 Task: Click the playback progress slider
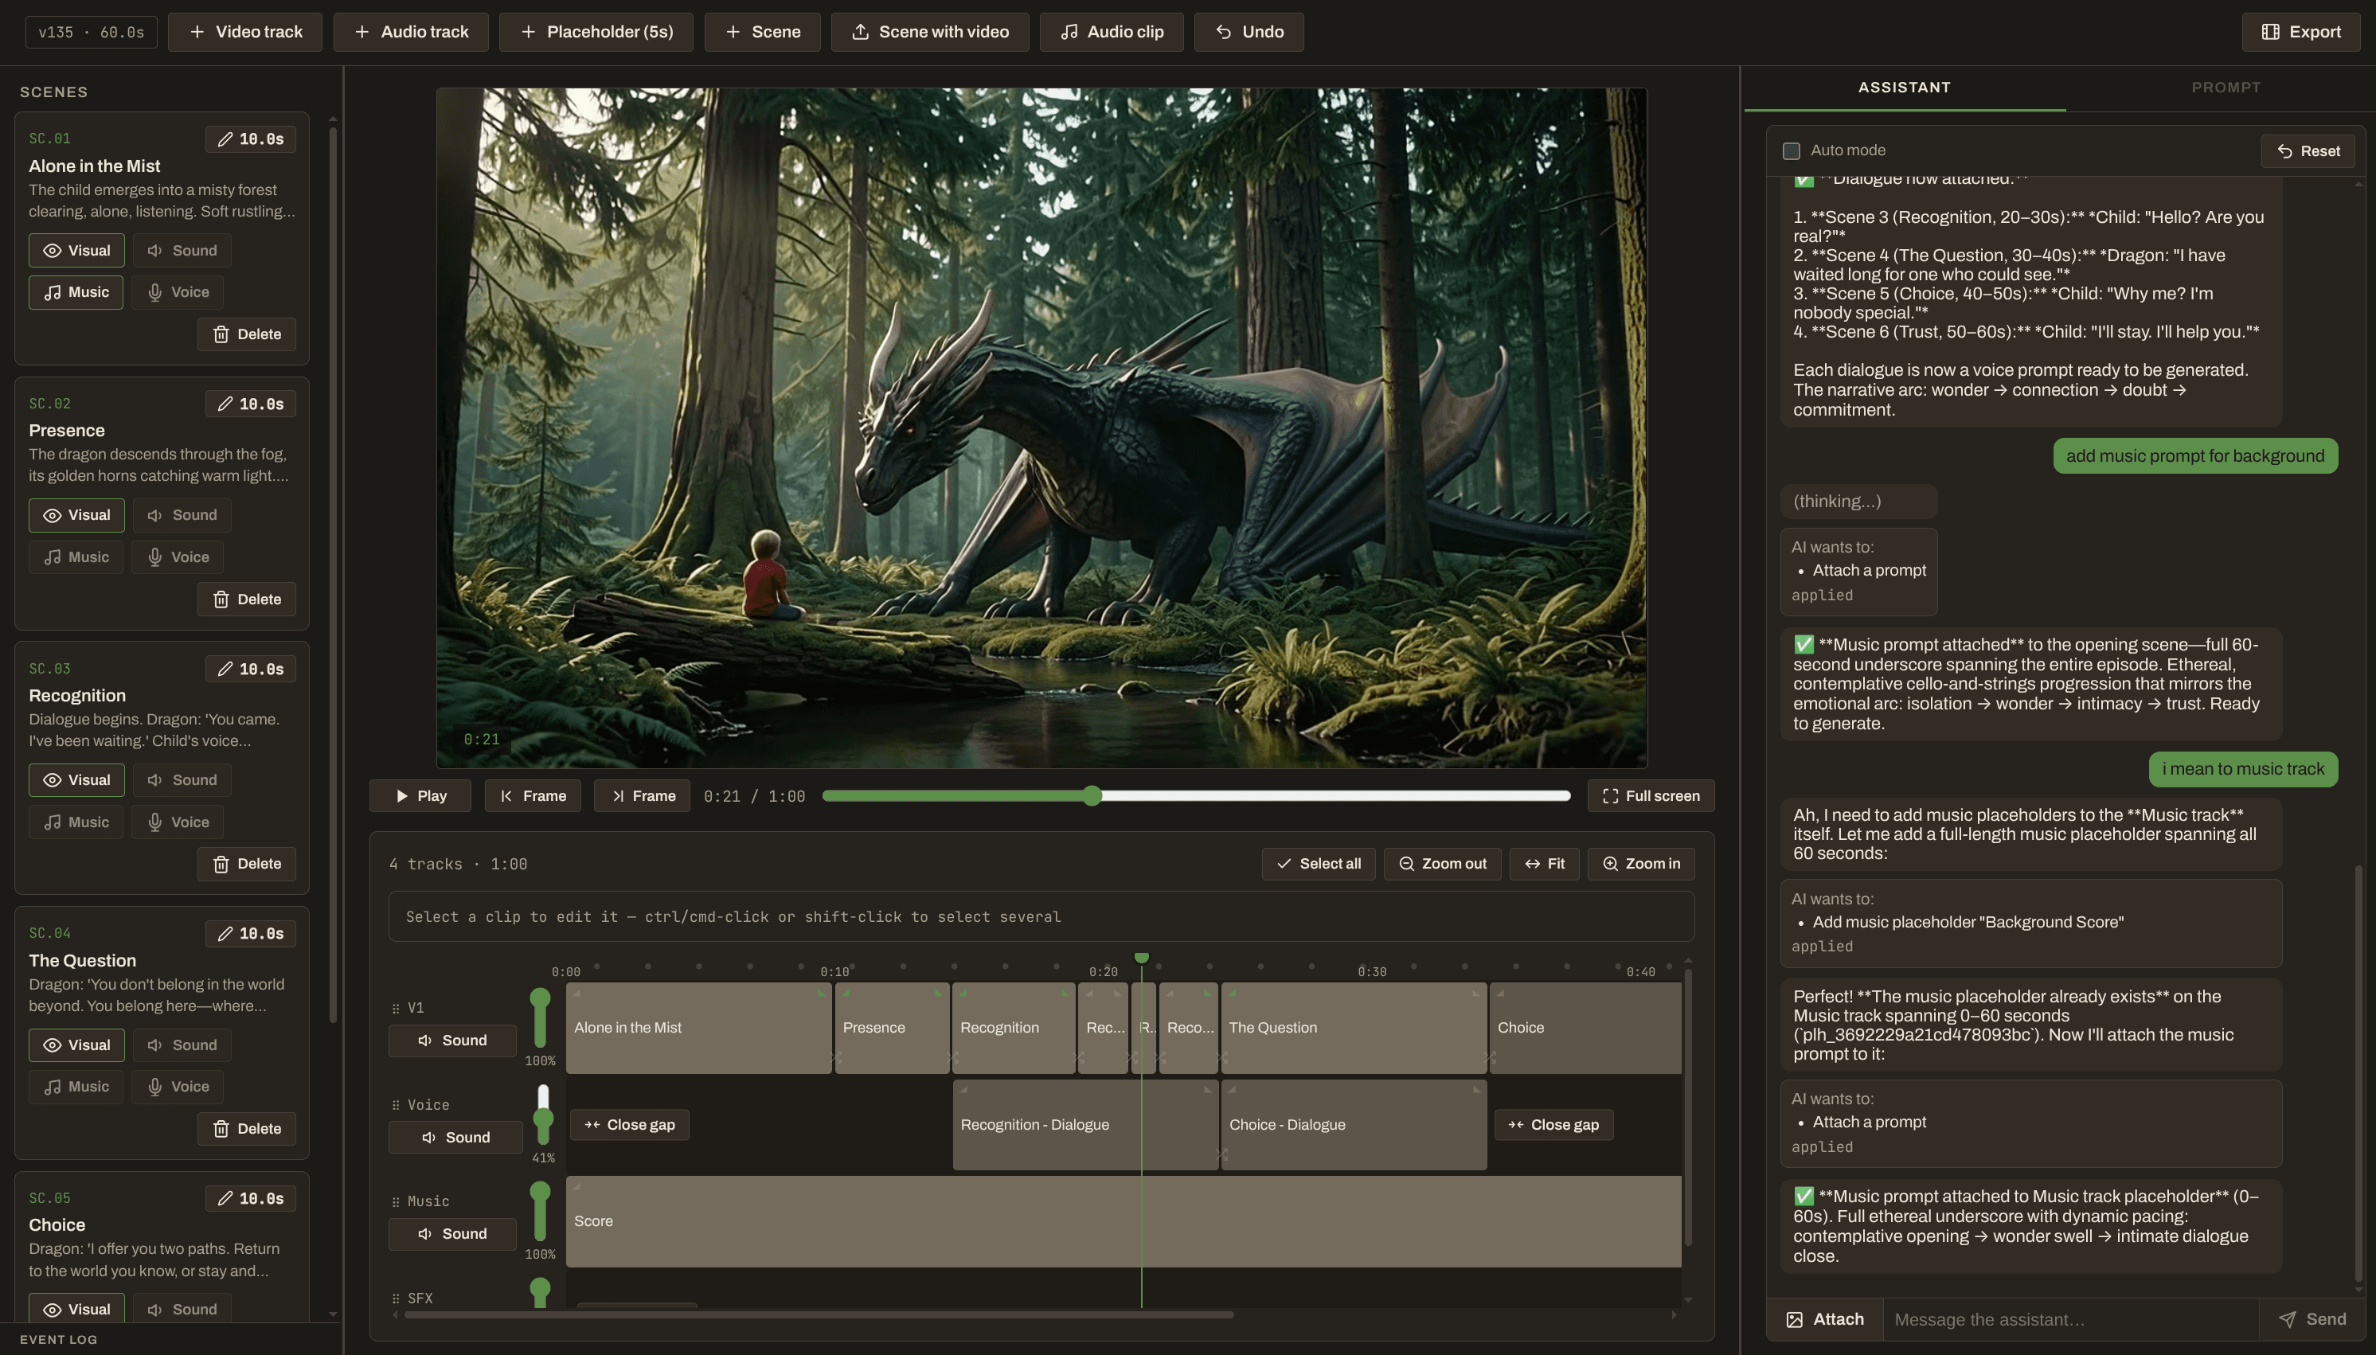[1196, 795]
